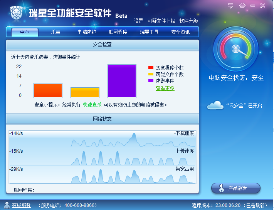The image size is (274, 210).
Task: Click the "云安全"已开启 text
Action: 244,105
